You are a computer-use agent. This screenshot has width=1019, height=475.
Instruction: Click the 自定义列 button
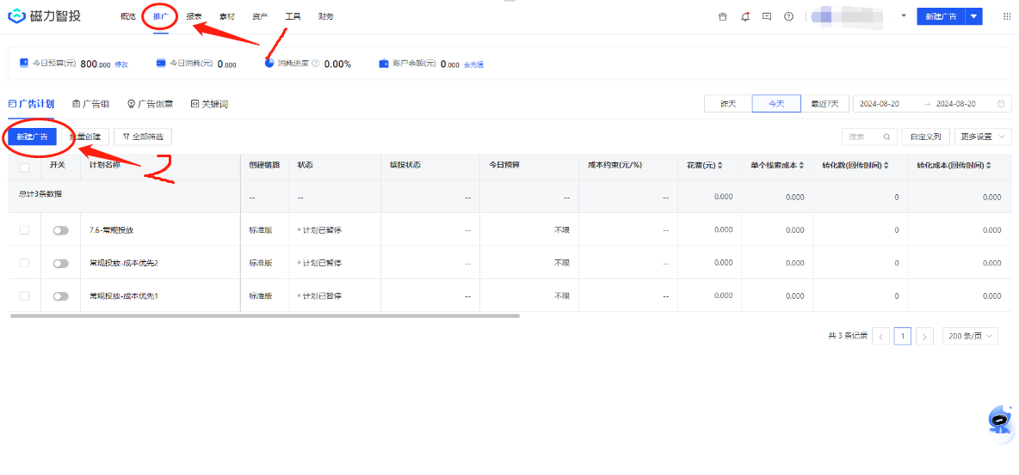coord(925,137)
